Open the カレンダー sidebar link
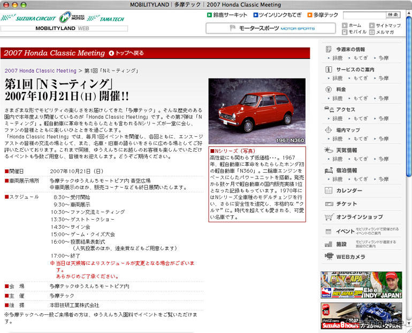 click(x=349, y=191)
